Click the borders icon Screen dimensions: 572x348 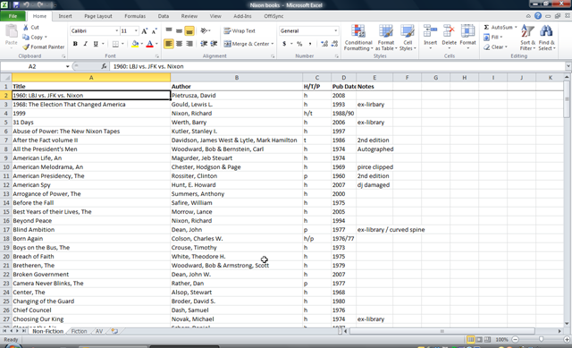pos(115,44)
